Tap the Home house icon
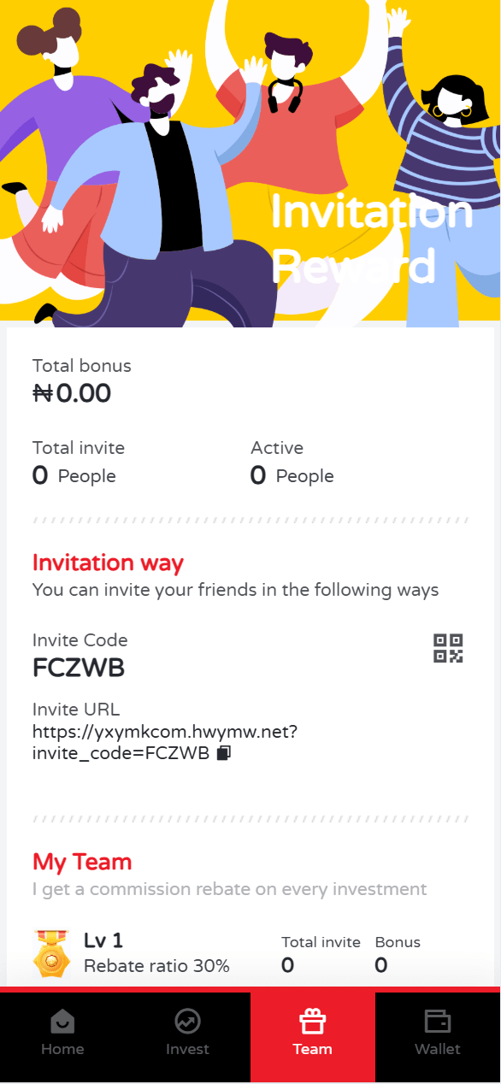Screen dimensions: 501x1084 62,1021
